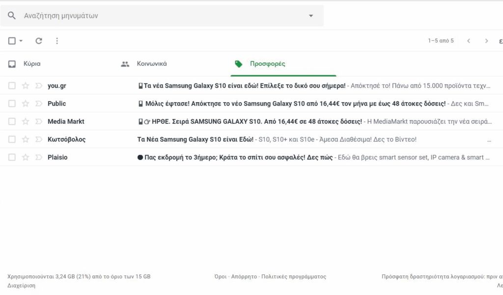Switch to the Κύρια tab
503x295 pixels.
tap(32, 63)
